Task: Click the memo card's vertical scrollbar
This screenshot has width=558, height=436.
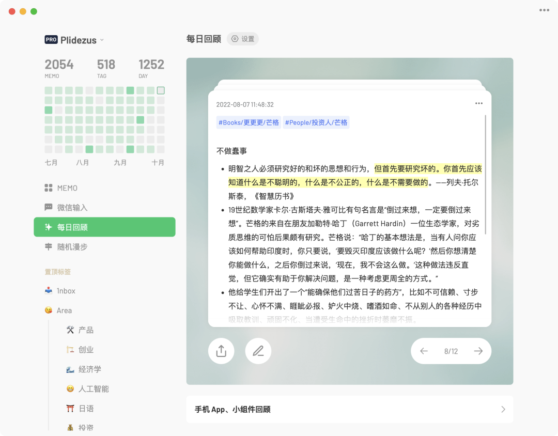Action: tap(485, 175)
